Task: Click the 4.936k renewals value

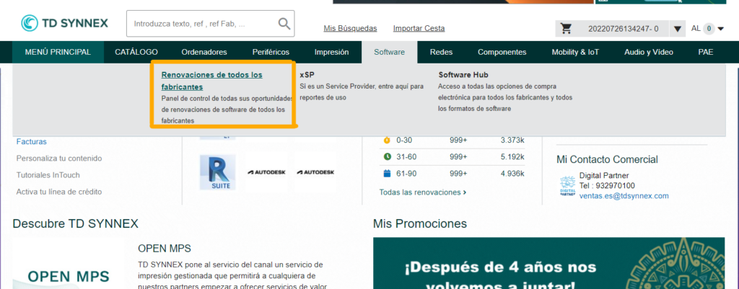Action: point(512,174)
